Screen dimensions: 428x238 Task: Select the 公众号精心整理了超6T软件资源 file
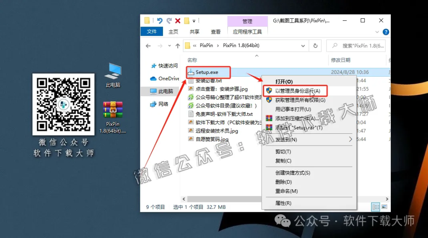pyautogui.click(x=225, y=97)
